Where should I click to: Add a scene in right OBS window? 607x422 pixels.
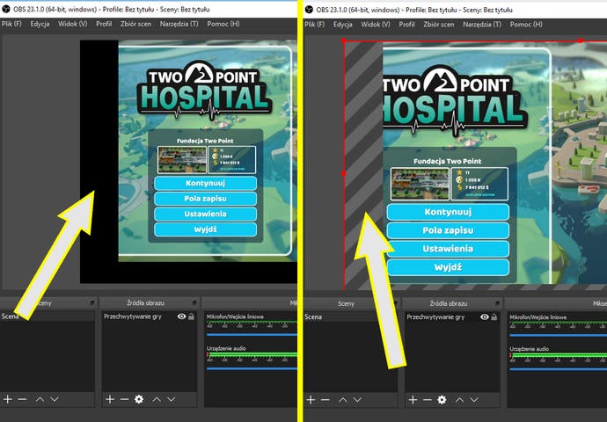[x=311, y=399]
